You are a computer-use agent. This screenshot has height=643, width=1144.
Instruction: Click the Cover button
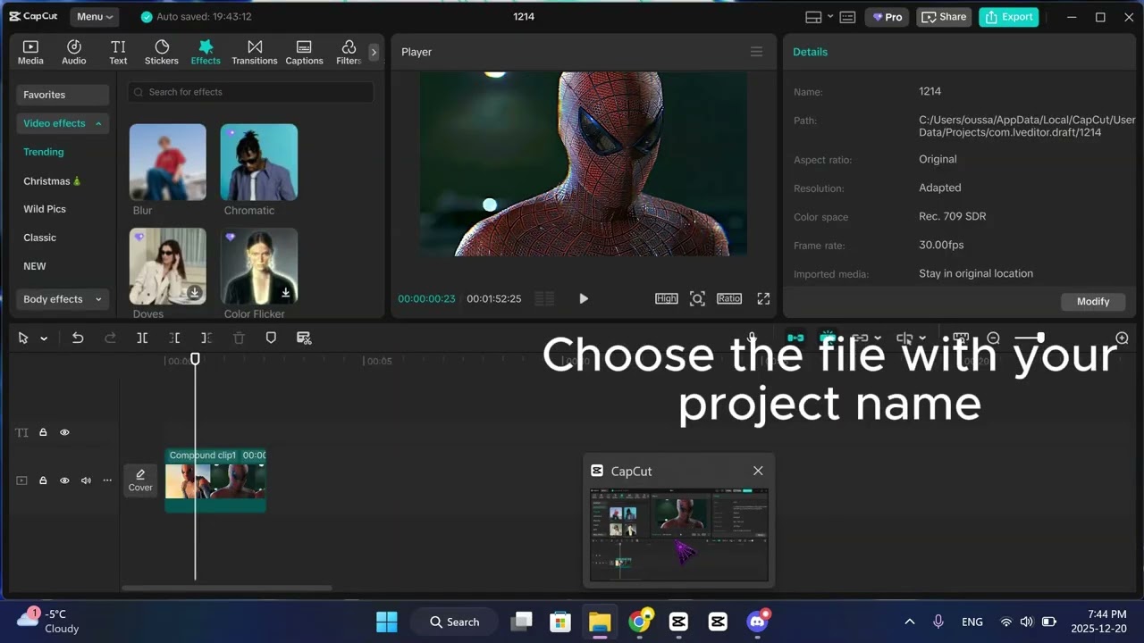[140, 480]
